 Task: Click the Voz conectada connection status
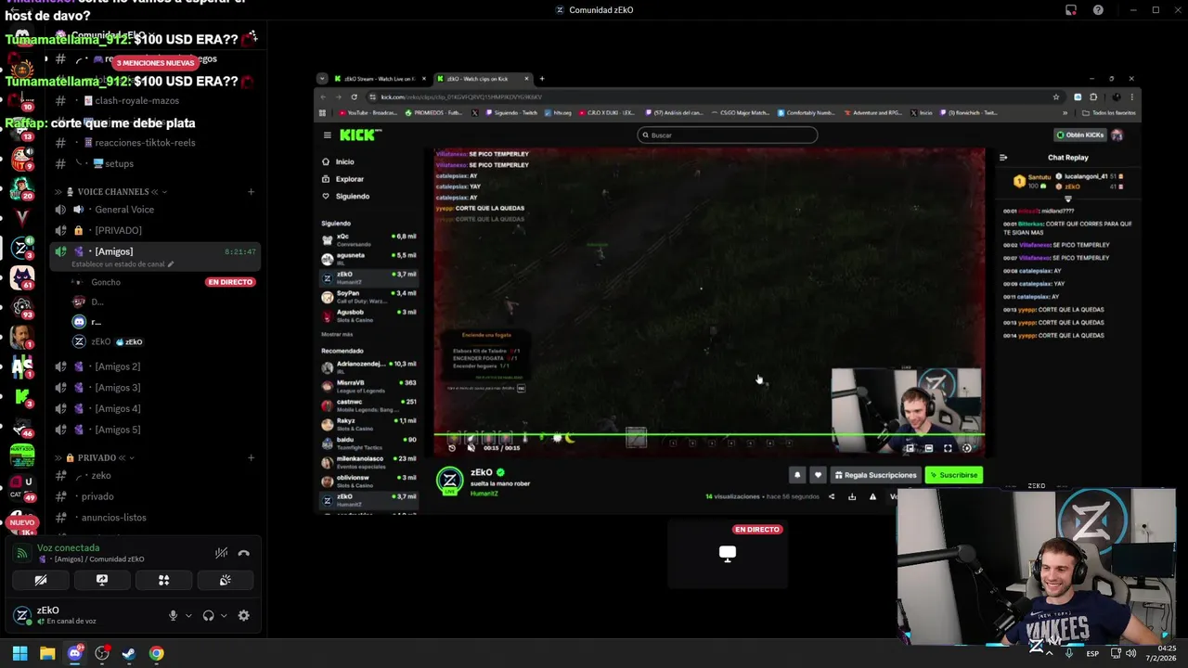coord(68,547)
